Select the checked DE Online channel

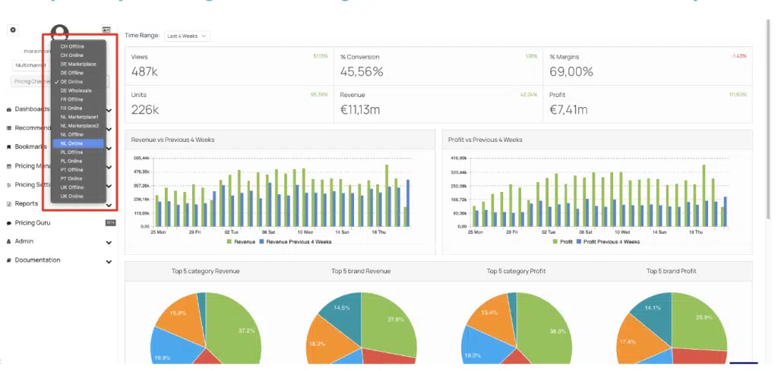coord(79,82)
